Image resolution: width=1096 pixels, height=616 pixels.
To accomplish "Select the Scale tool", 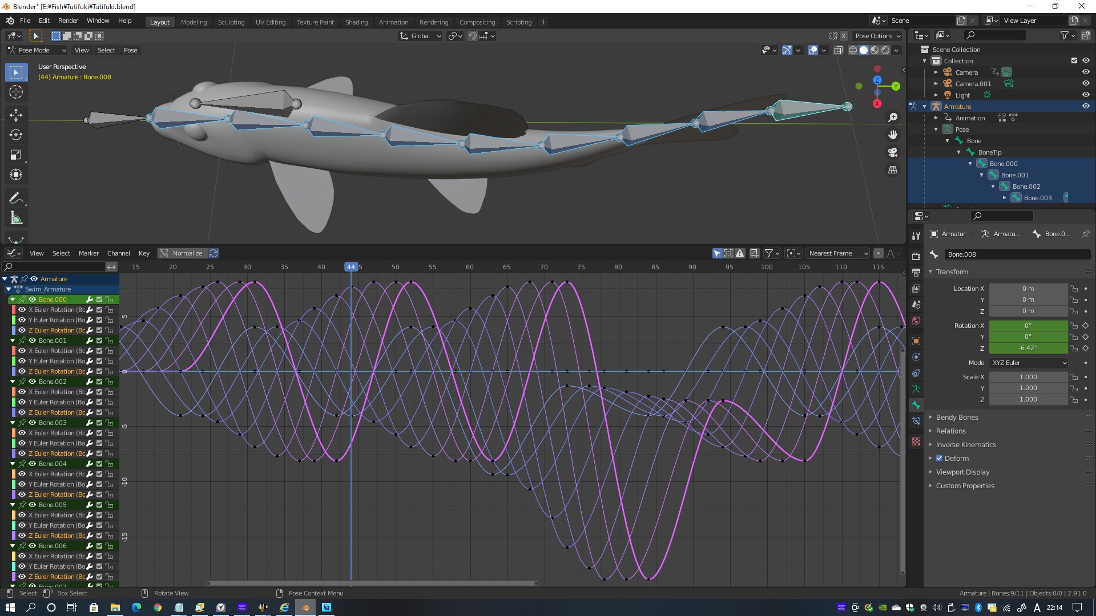I will 16,155.
